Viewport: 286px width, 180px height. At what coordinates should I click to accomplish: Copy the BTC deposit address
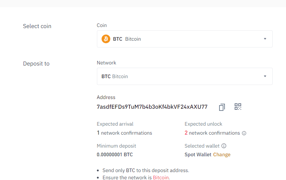pos(222,107)
